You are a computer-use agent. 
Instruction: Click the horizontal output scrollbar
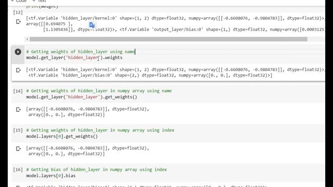click(x=169, y=39)
